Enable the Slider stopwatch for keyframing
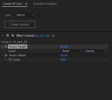The width and height of the screenshot is (112, 100). [10, 60]
